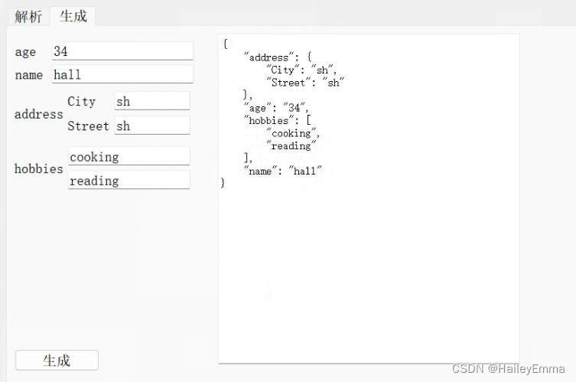Focus the hobbies field containing cooking
The image size is (576, 382).
tap(129, 156)
